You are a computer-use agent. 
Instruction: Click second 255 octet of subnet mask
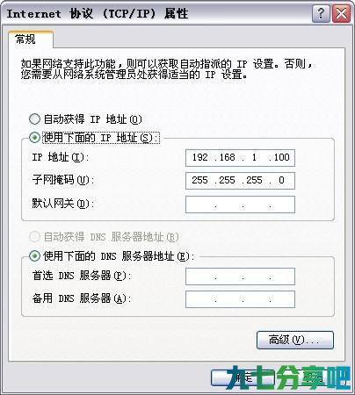click(x=228, y=180)
